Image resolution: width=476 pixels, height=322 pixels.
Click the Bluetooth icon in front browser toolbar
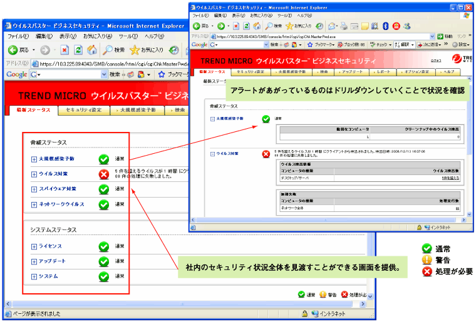(386, 26)
